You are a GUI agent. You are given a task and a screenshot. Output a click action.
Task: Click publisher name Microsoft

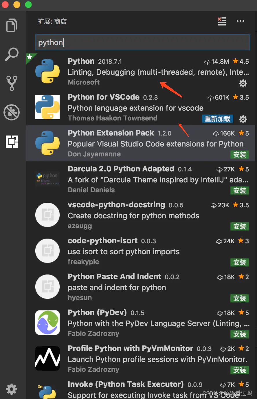(x=84, y=82)
